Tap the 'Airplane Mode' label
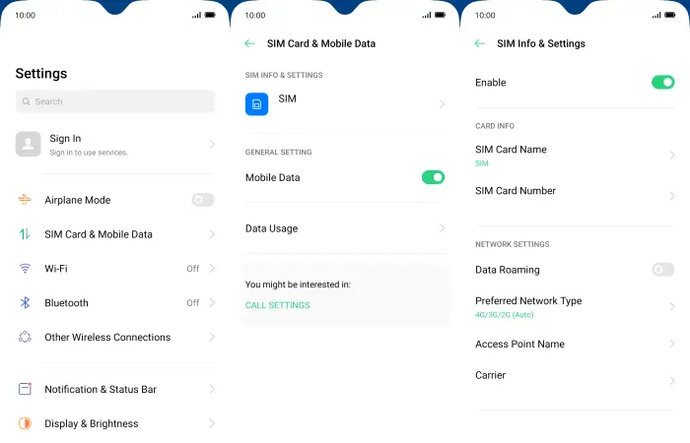This screenshot has height=443, width=690. tap(78, 200)
